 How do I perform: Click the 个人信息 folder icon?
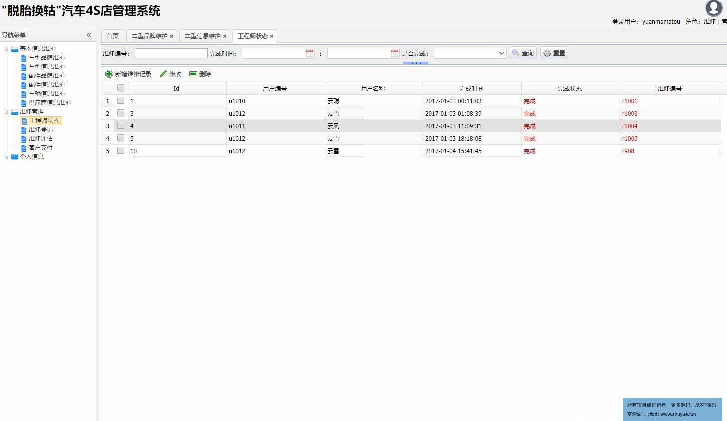(15, 157)
